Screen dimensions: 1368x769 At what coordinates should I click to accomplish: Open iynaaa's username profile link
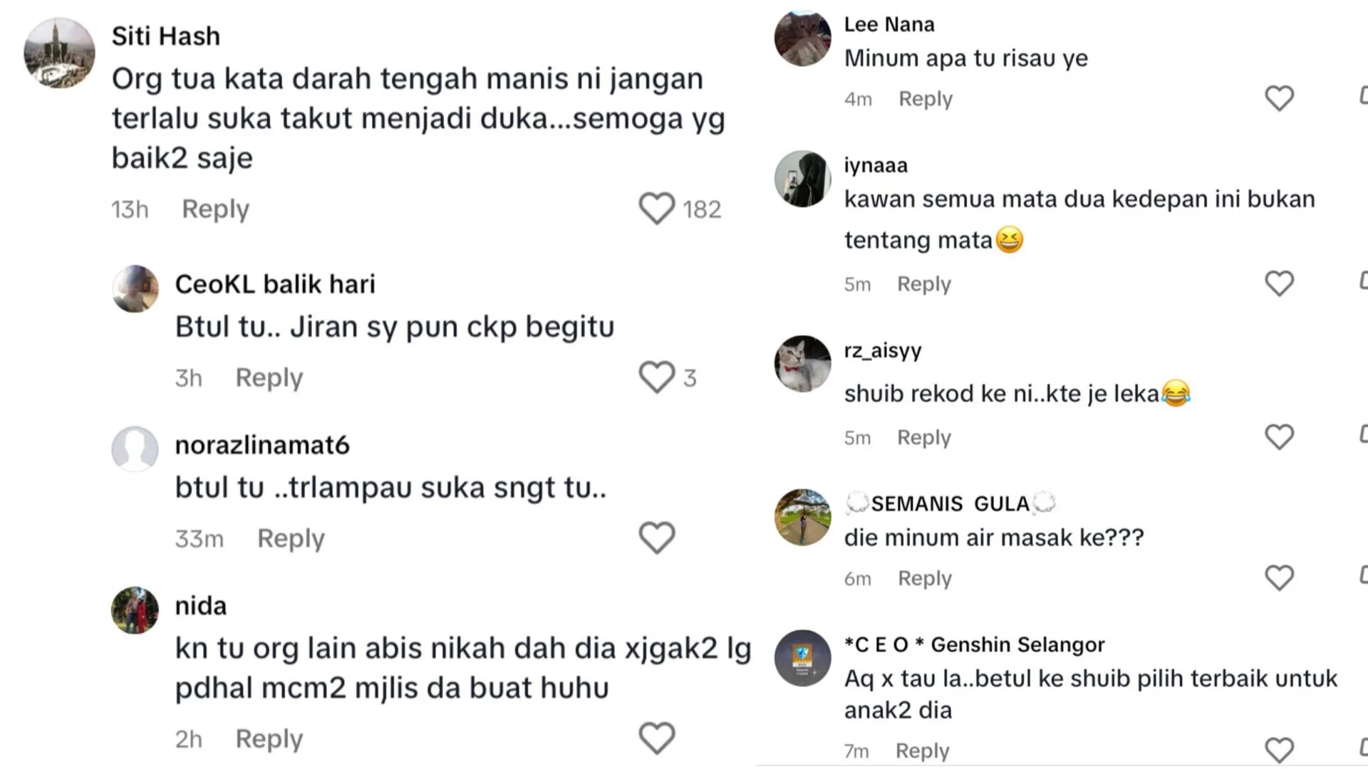[x=876, y=165]
